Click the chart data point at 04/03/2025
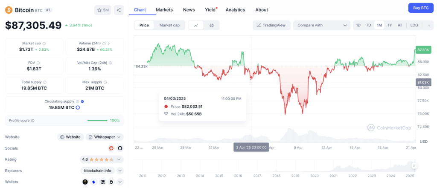 [251, 78]
